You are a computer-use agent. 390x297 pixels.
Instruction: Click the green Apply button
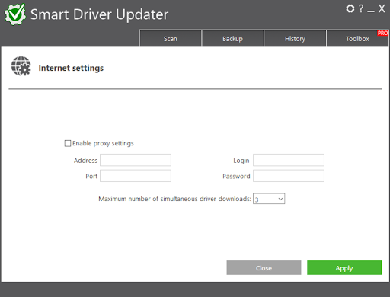coord(344,267)
